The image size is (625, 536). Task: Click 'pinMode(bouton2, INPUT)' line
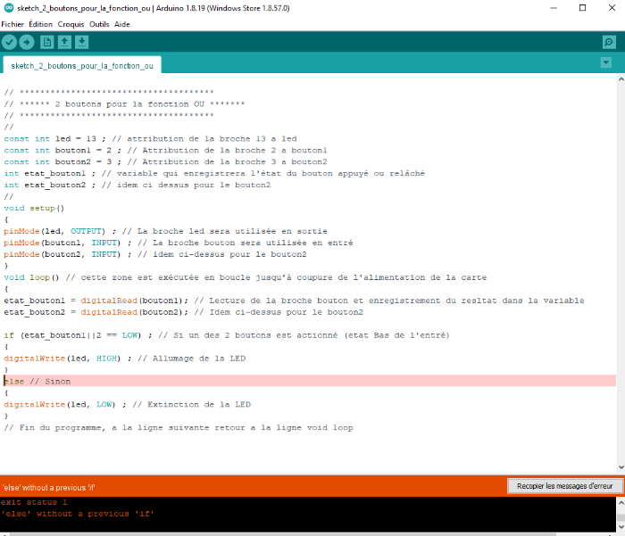(155, 254)
